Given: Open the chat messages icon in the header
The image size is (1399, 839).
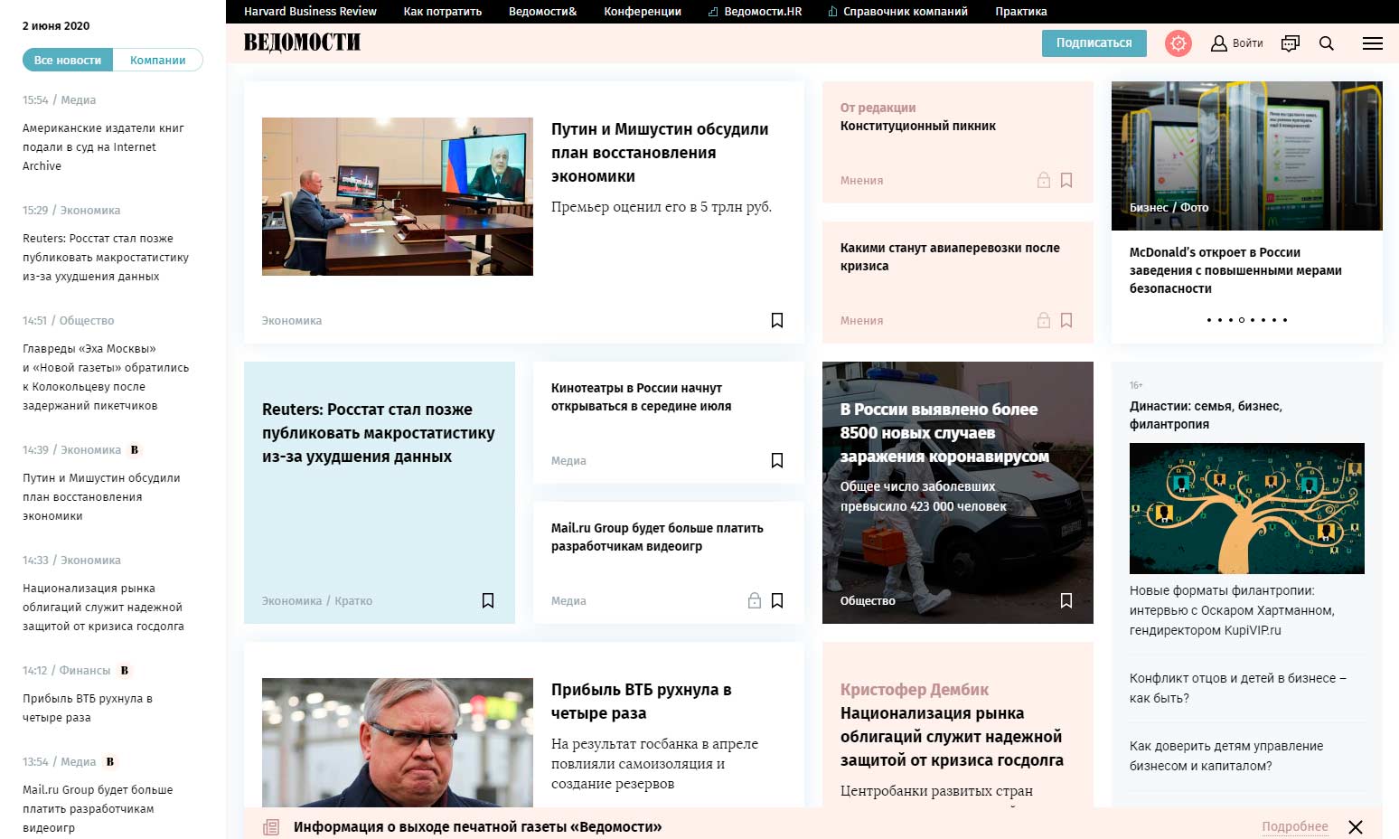Looking at the screenshot, I should click(1291, 43).
